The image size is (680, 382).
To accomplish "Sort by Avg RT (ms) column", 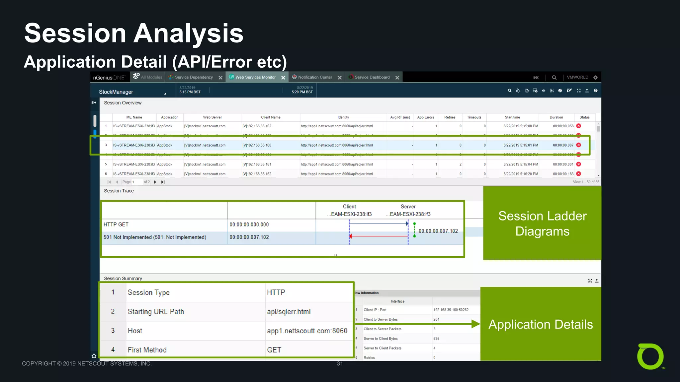I will (400, 117).
